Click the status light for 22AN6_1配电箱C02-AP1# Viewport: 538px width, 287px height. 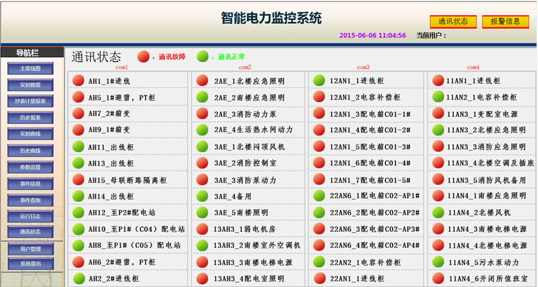click(x=319, y=196)
